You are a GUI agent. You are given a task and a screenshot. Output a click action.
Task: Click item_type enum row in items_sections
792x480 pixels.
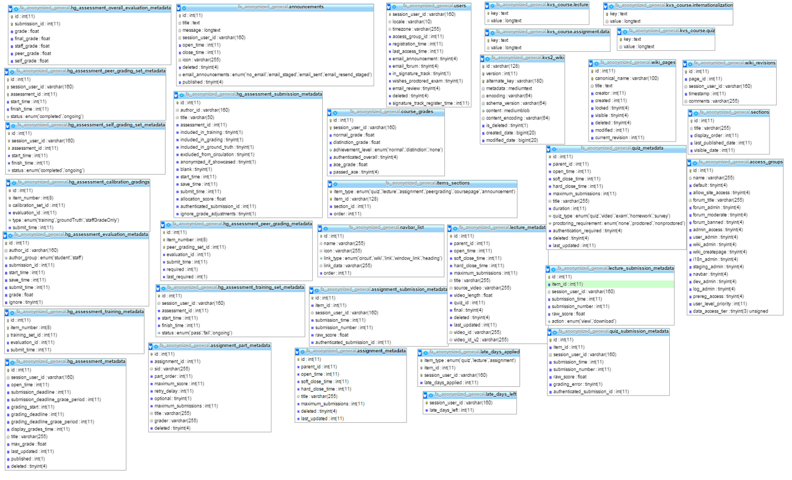coord(423,192)
